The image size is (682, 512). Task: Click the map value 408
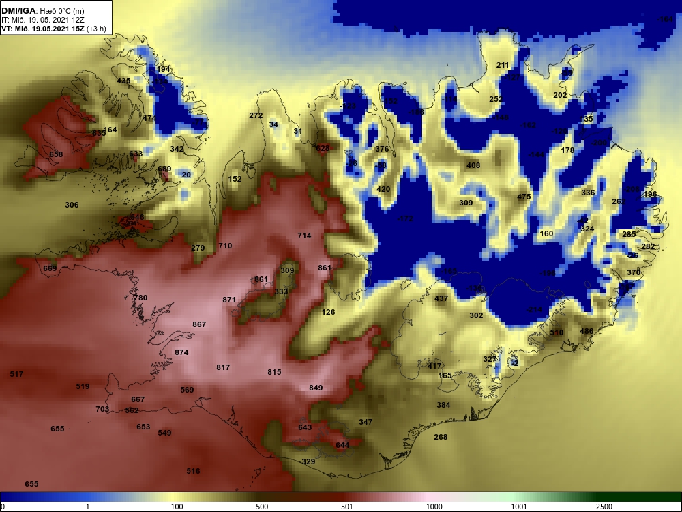click(473, 165)
